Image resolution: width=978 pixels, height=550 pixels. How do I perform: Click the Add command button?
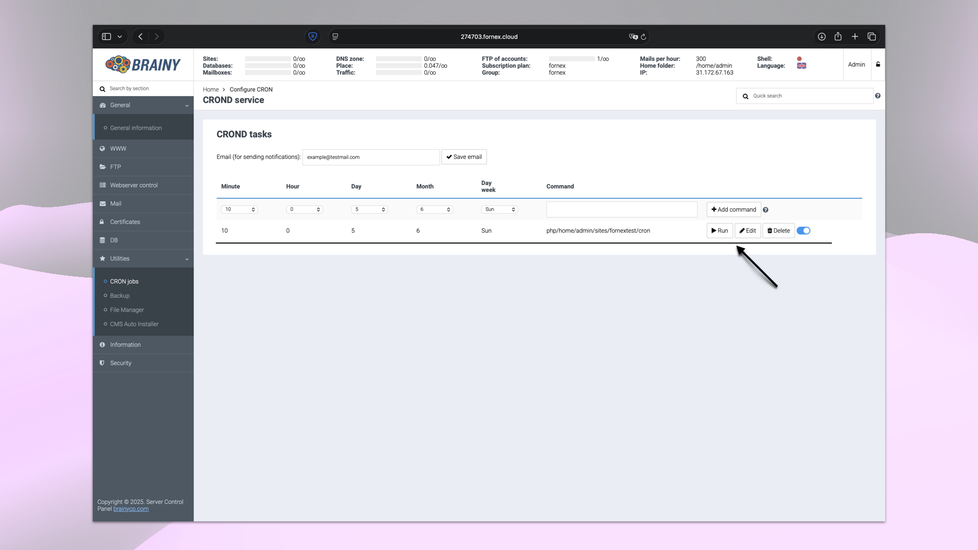tap(733, 209)
